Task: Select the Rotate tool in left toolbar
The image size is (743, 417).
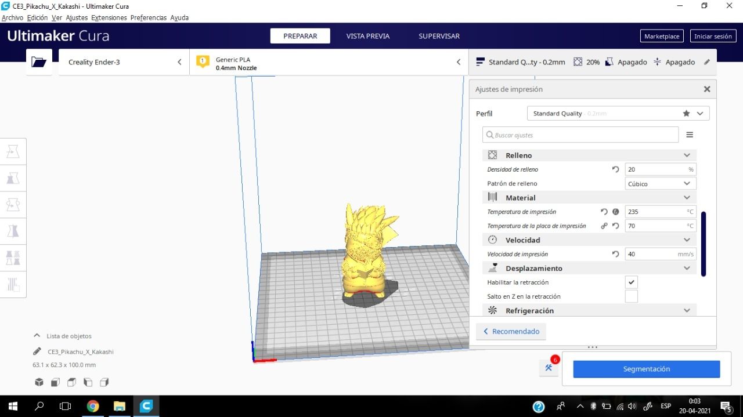Action: pos(13,205)
